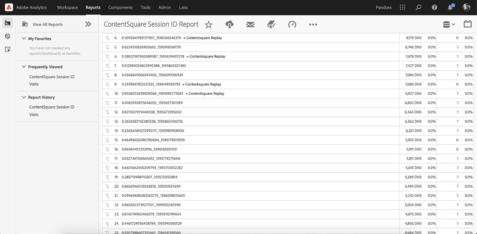
Task: Open the help question mark icon
Action: [x=434, y=7]
